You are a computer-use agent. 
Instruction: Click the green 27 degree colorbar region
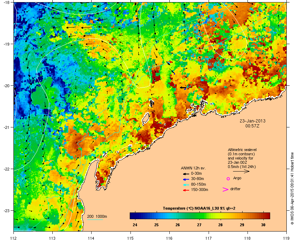click(199, 216)
